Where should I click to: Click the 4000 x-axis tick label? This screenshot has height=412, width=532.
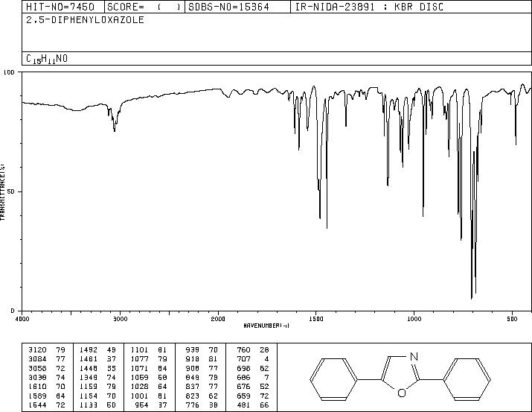22,319
